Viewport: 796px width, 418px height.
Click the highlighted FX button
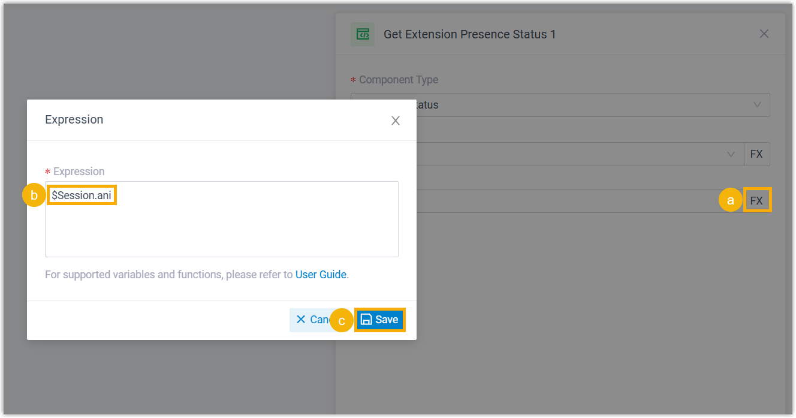(756, 201)
